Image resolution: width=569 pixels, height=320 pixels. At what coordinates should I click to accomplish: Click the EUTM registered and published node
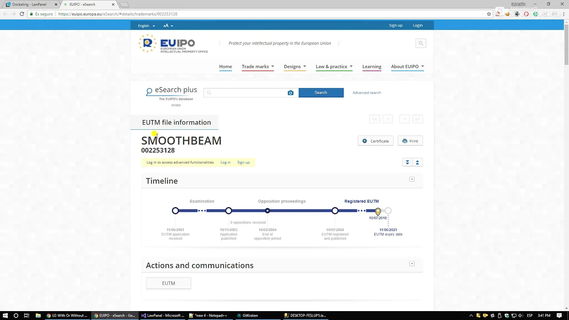[335, 211]
